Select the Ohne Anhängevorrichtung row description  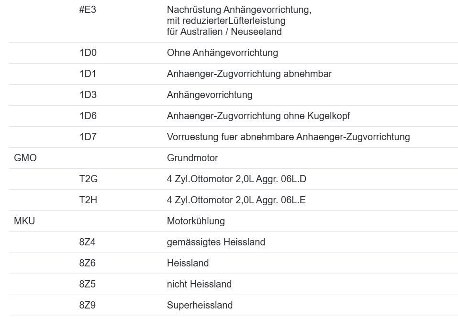coord(222,53)
